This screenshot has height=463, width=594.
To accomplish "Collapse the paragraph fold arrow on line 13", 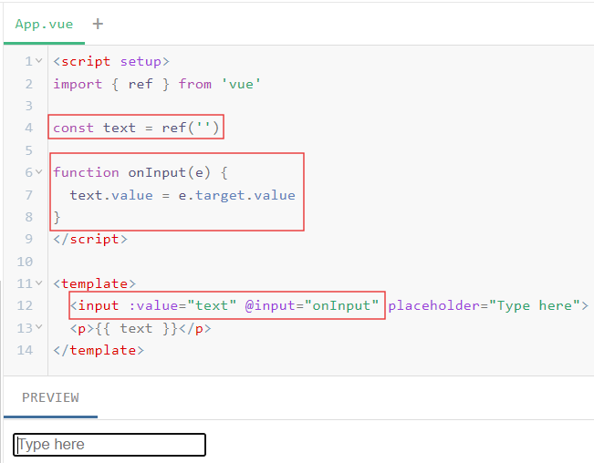I will (x=38, y=327).
